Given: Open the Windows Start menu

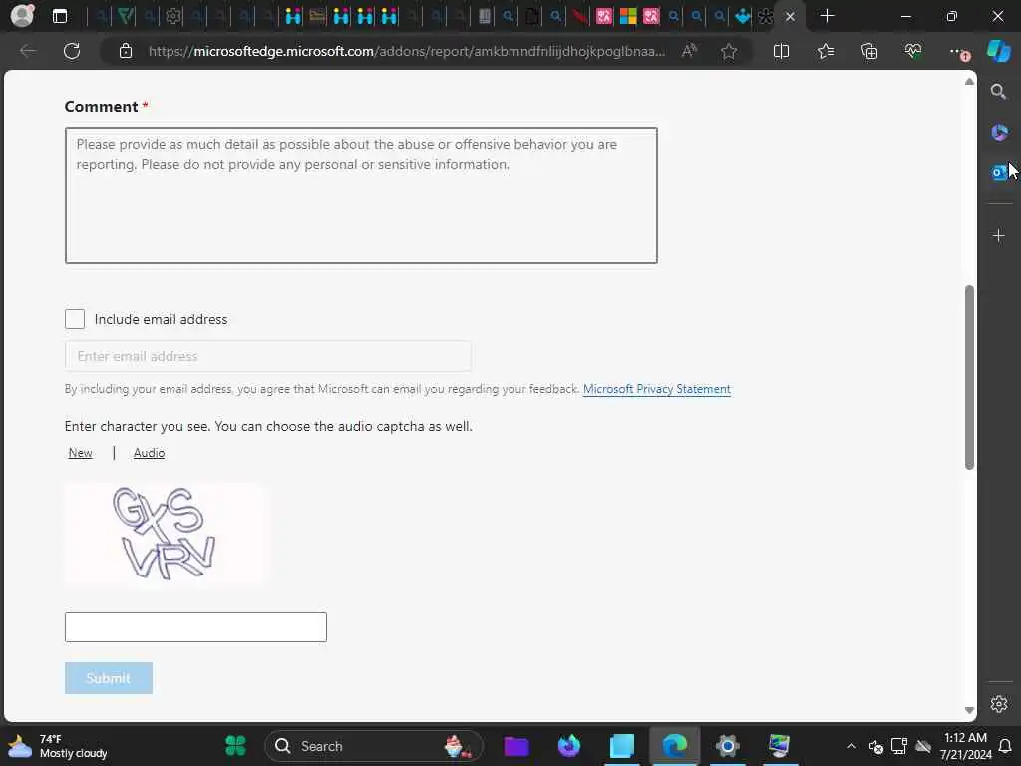Looking at the screenshot, I should (x=235, y=746).
